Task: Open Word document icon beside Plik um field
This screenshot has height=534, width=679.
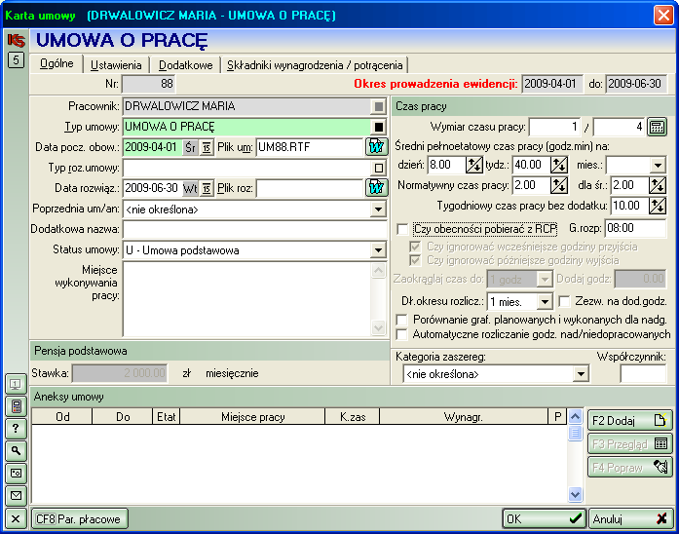Action: 376,147
